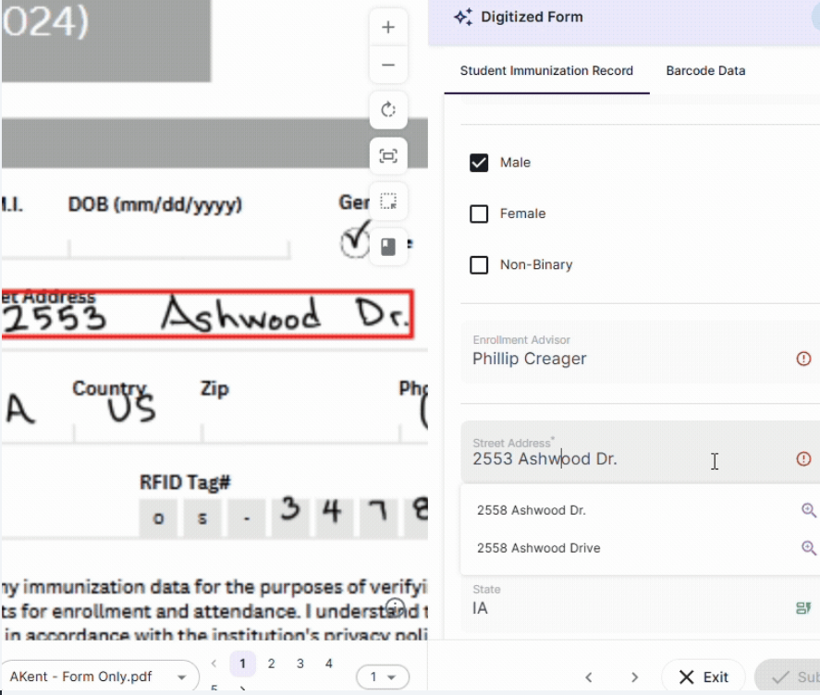Click warning icon in Enrollment Advisor field
This screenshot has height=695, width=820.
(803, 359)
